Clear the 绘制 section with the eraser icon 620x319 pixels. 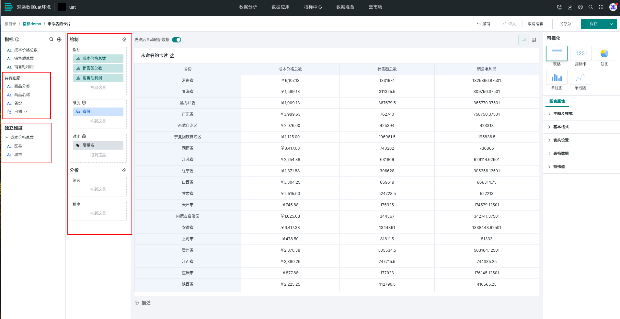[124, 40]
